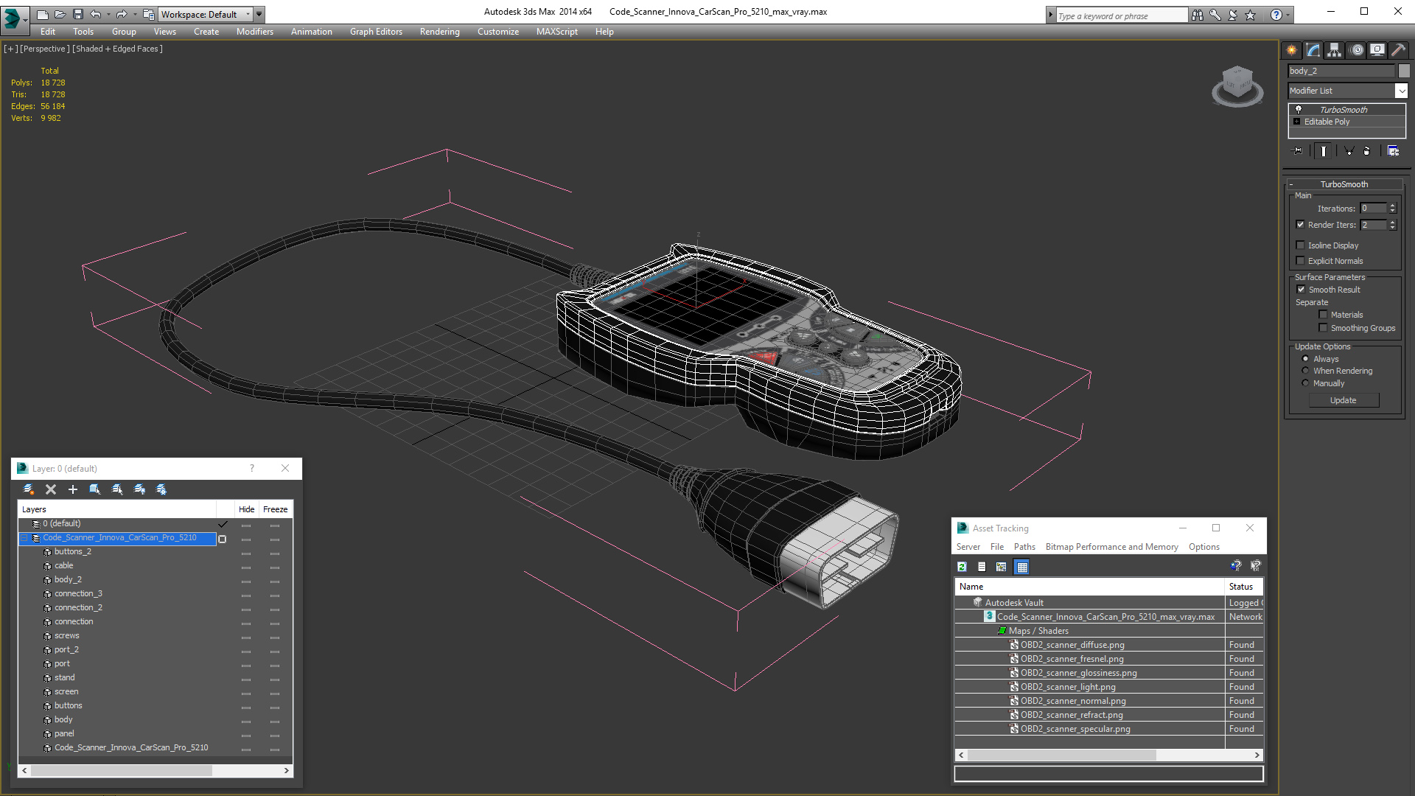Viewport: 1415px width, 796px height.
Task: Click the Perspective viewport label
Action: pyautogui.click(x=44, y=49)
